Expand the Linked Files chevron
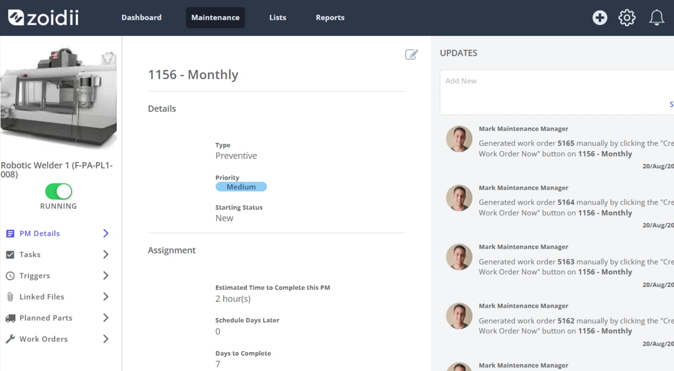 106,297
